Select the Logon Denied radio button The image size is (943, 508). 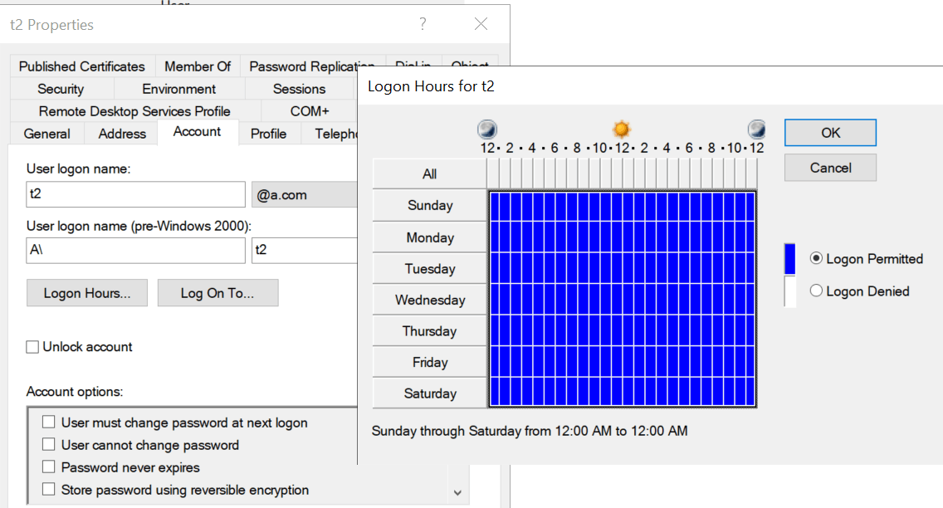[x=816, y=291]
